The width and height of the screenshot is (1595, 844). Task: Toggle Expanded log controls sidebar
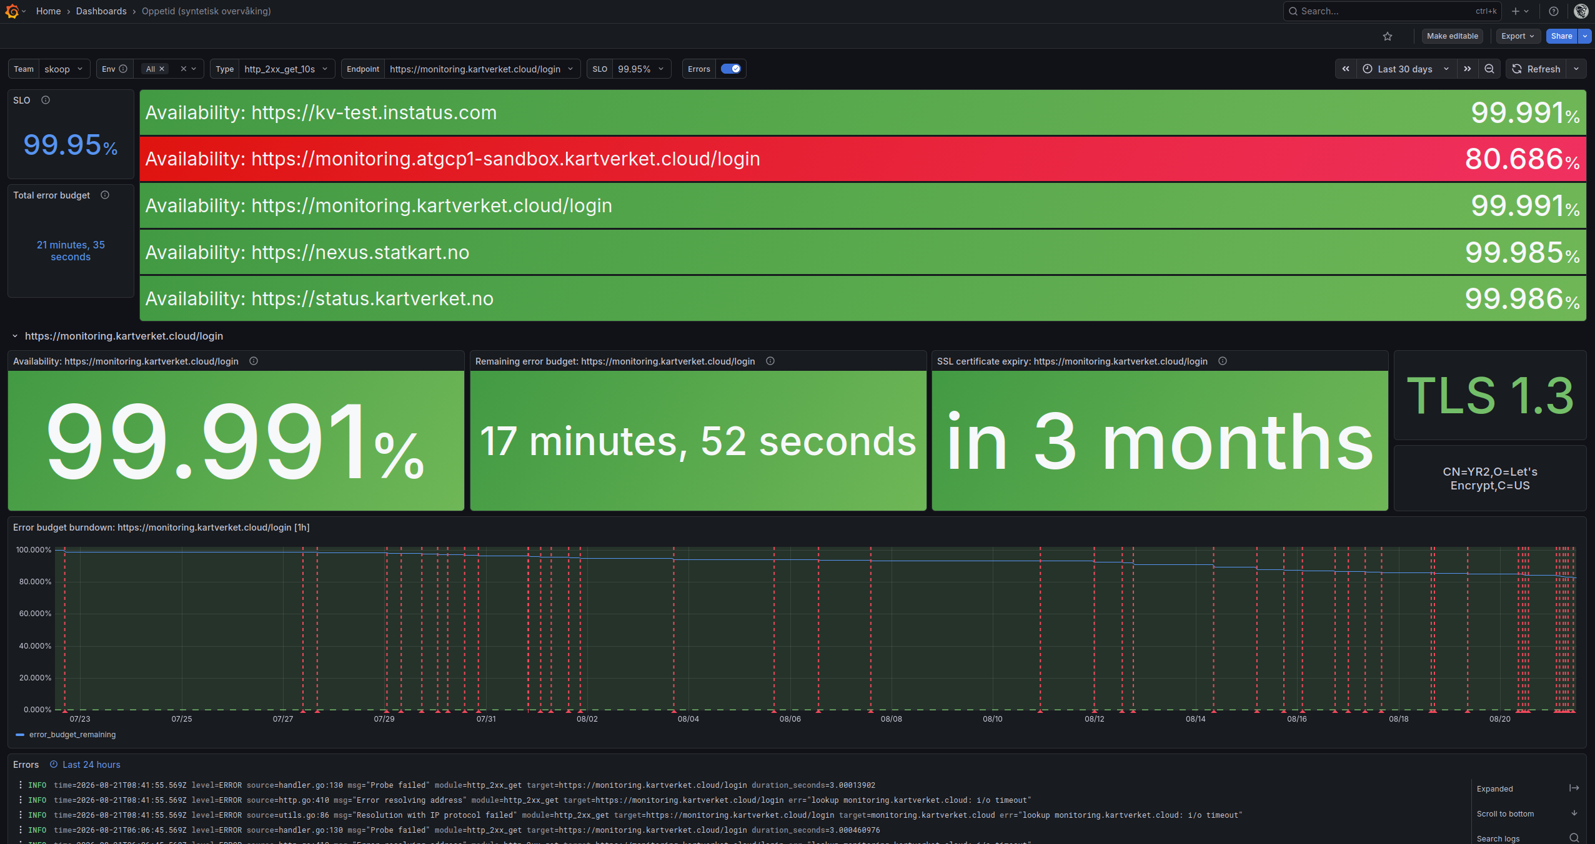(1574, 788)
